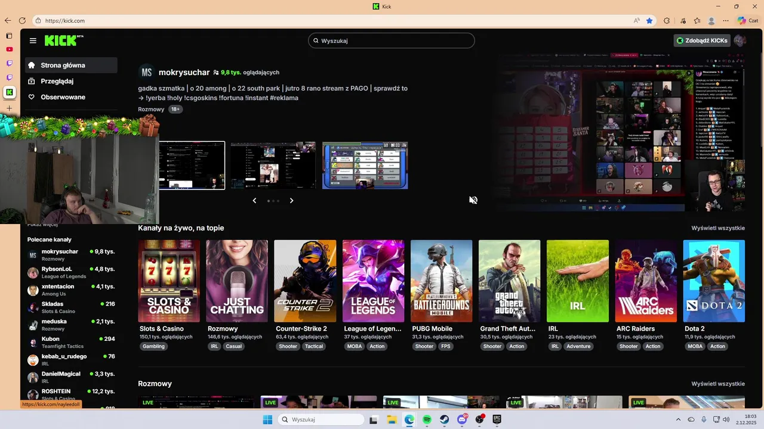
Task: Click the Gambling tag under Slots & Casino
Action: 153,346
